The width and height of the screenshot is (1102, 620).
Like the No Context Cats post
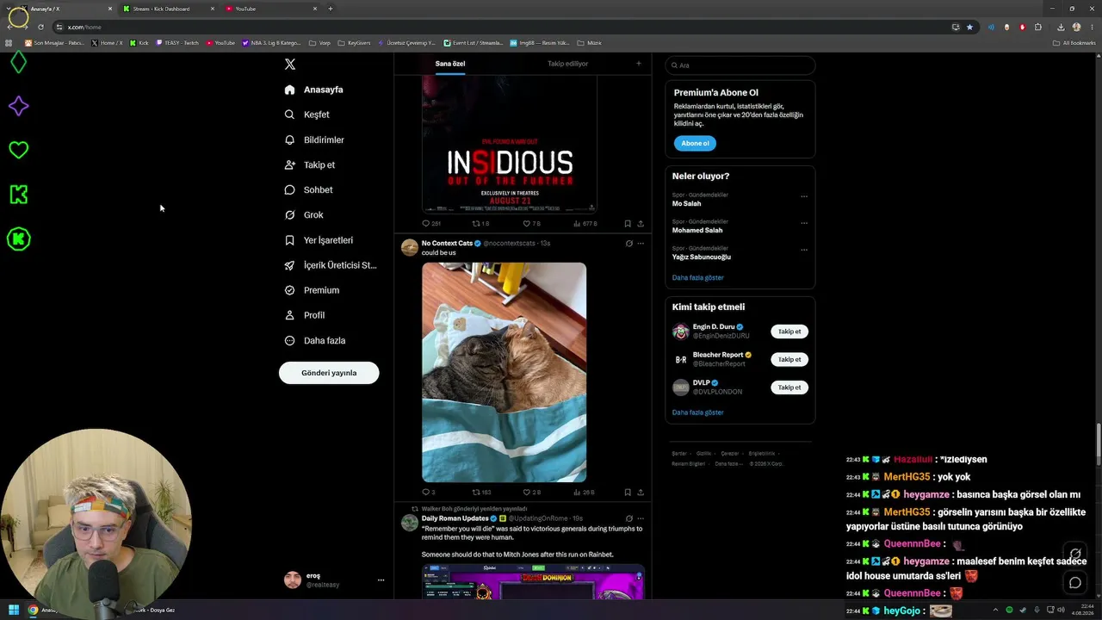pos(530,493)
